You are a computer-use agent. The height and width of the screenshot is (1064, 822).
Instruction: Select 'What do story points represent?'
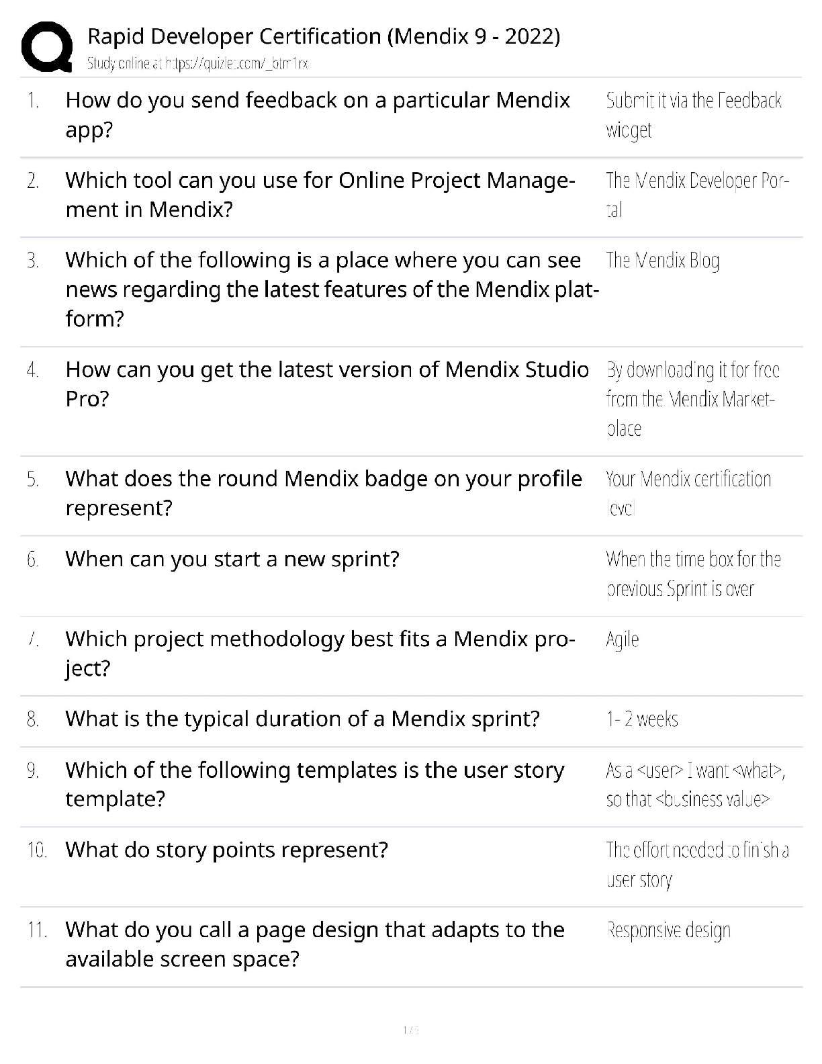coord(226,850)
